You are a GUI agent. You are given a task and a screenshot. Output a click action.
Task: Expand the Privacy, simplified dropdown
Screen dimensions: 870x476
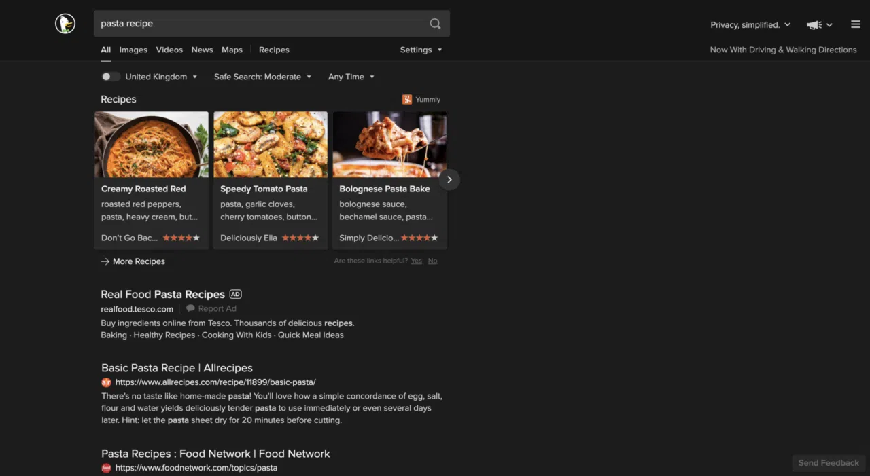(750, 25)
